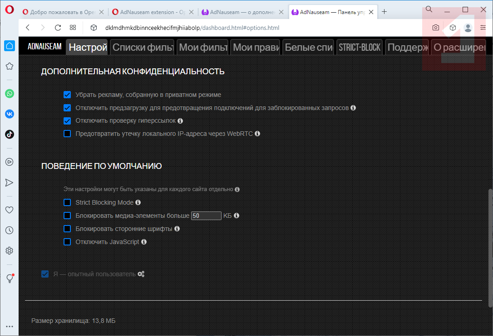The image size is (493, 336).
Task: Open the Мои фильтры tab
Action: tap(202, 47)
